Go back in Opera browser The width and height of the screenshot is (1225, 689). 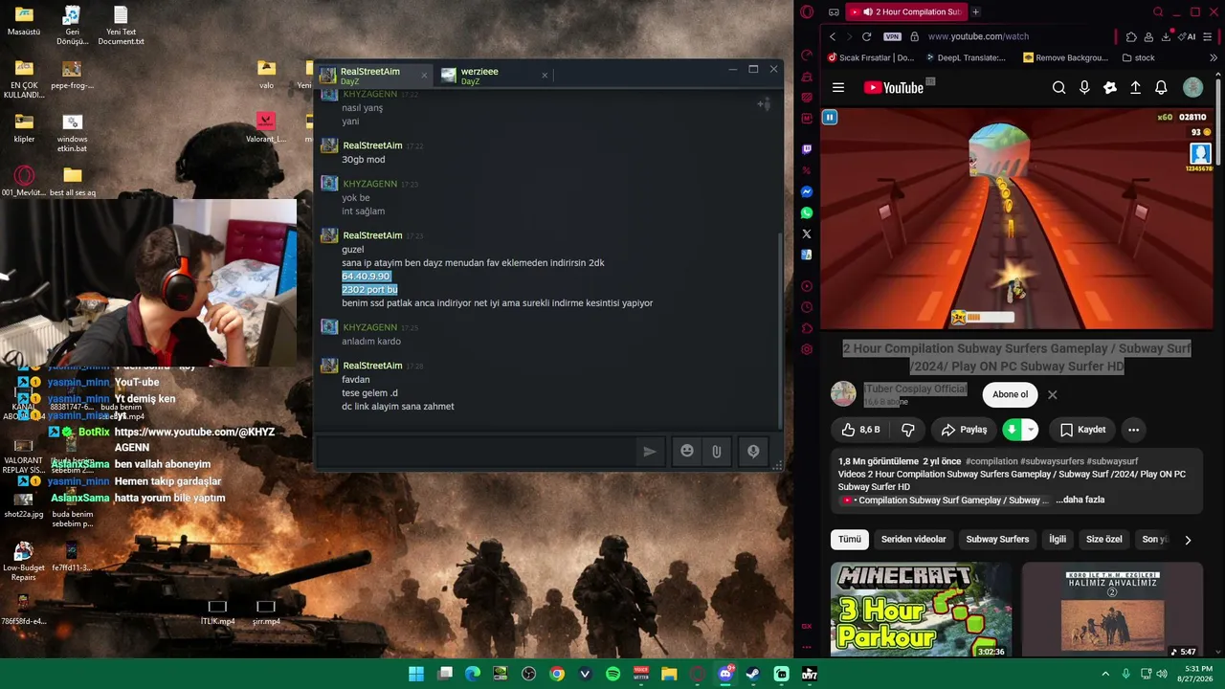(x=833, y=36)
